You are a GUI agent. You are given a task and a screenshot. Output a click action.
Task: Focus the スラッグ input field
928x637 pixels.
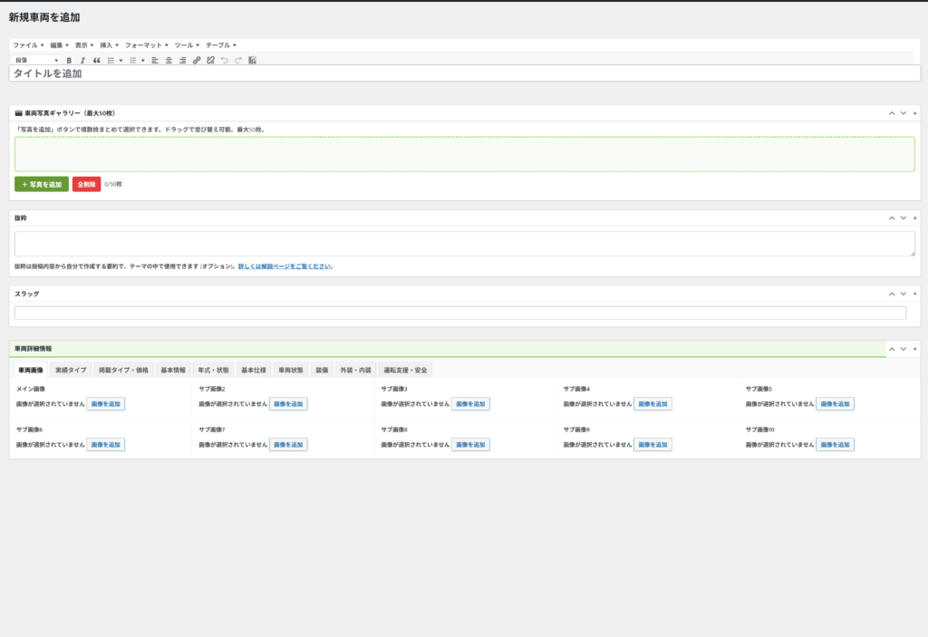460,313
